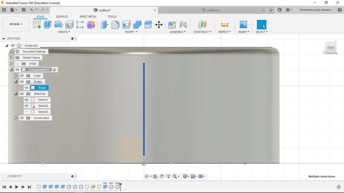
Task: Switch to the TOOLS tab
Action: [x=112, y=17]
